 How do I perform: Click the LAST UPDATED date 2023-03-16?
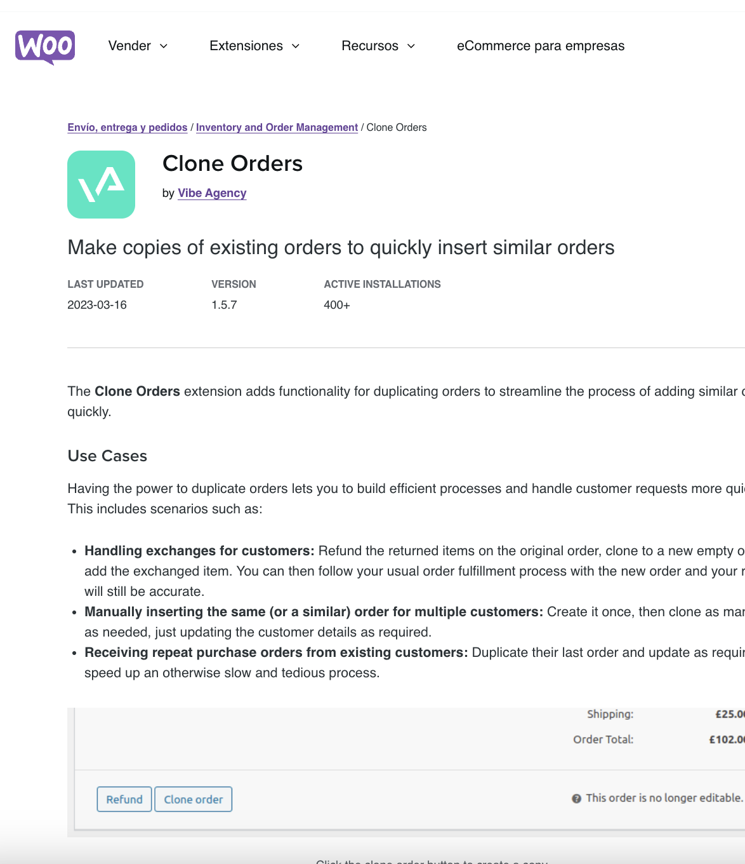pos(97,305)
